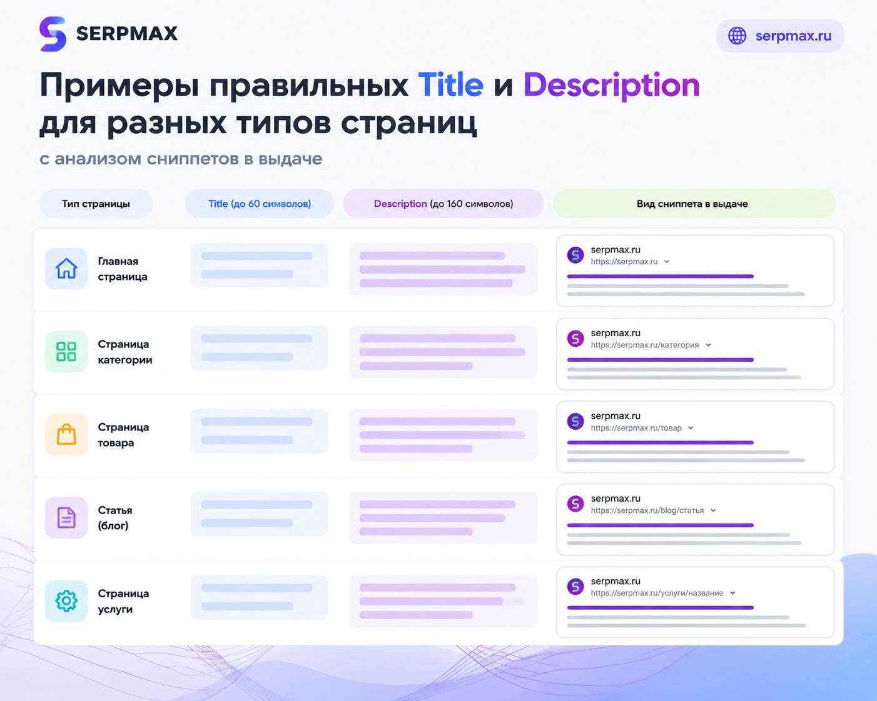Expand dropdown arrow next to serpmax.ru/товар URL
Image resolution: width=877 pixels, height=701 pixels.
tap(691, 428)
